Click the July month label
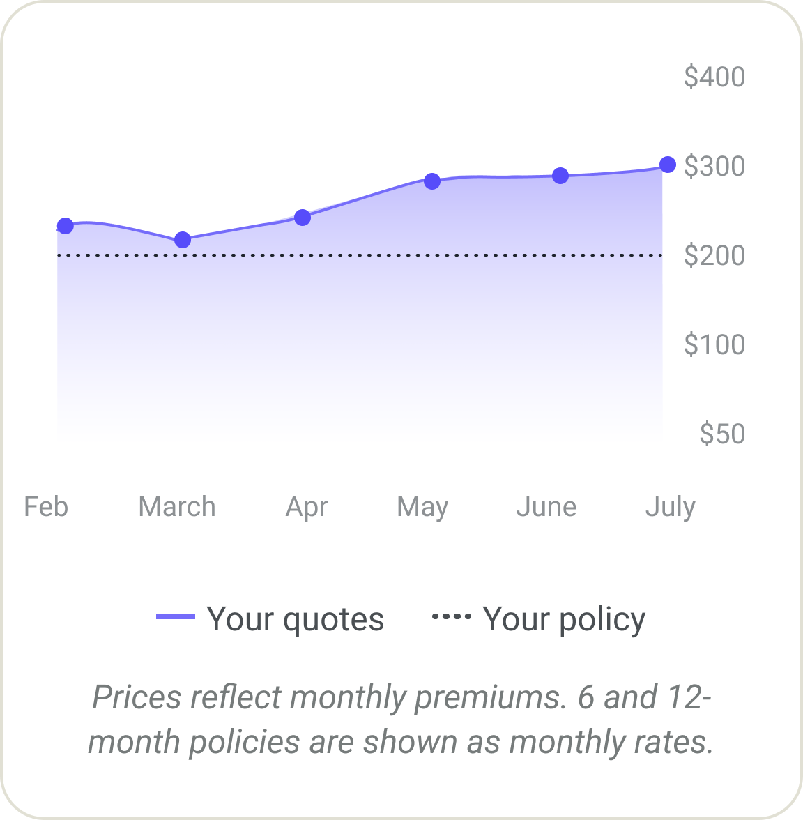803x820 pixels. coord(671,507)
